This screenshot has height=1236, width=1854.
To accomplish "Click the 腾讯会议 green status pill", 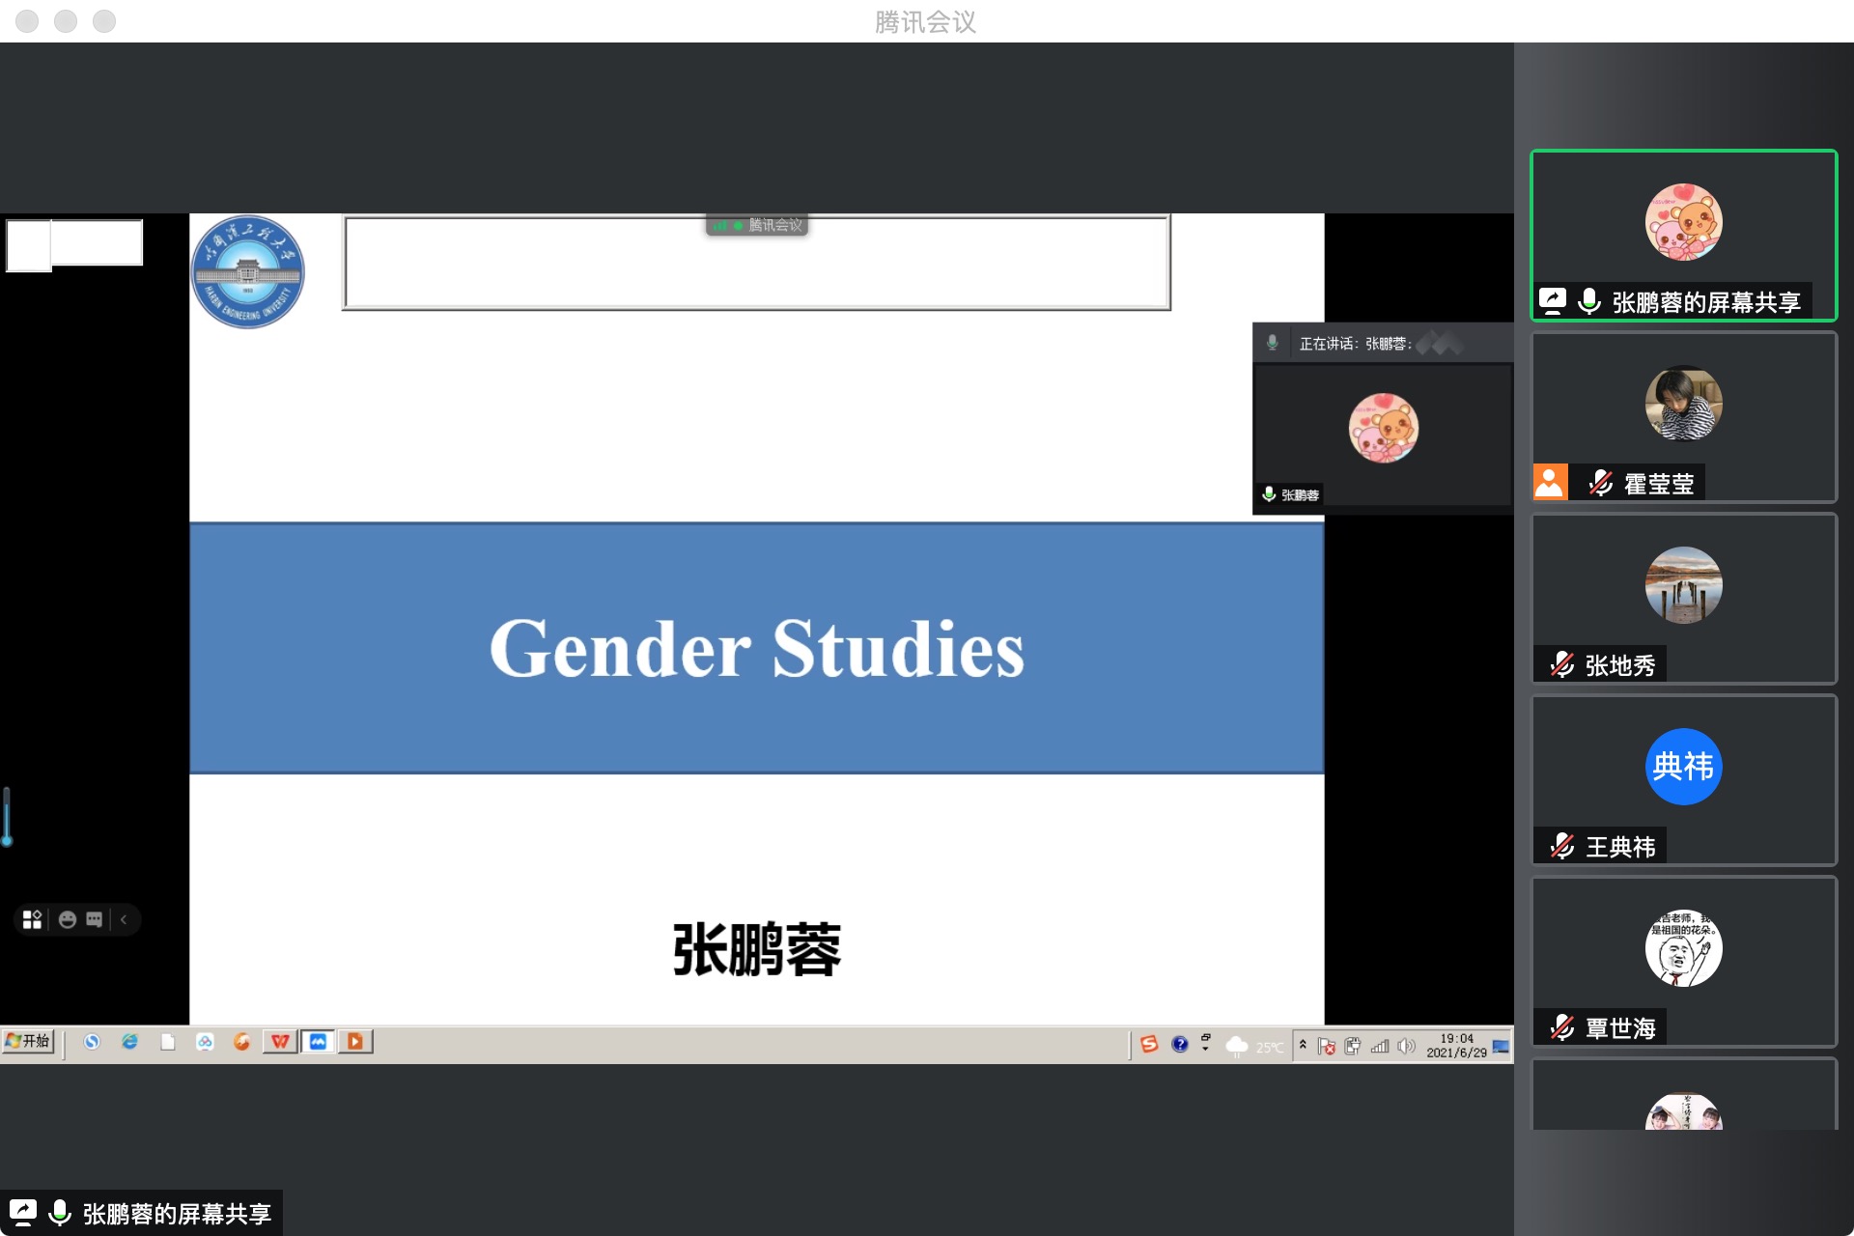I will tap(757, 225).
